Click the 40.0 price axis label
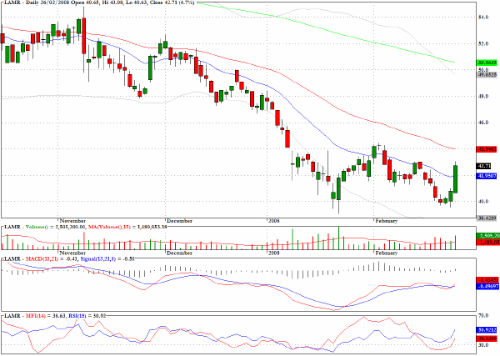Viewport: 500px width, 356px height. 483,201
